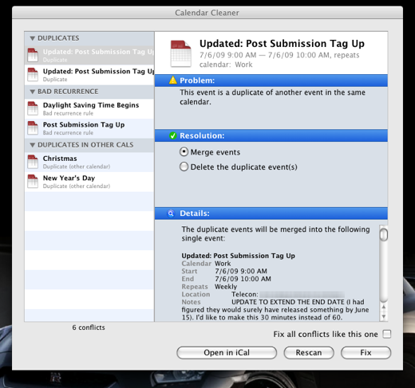Collapse the BAD RECURRENCE group
This screenshot has width=415, height=388.
(33, 92)
